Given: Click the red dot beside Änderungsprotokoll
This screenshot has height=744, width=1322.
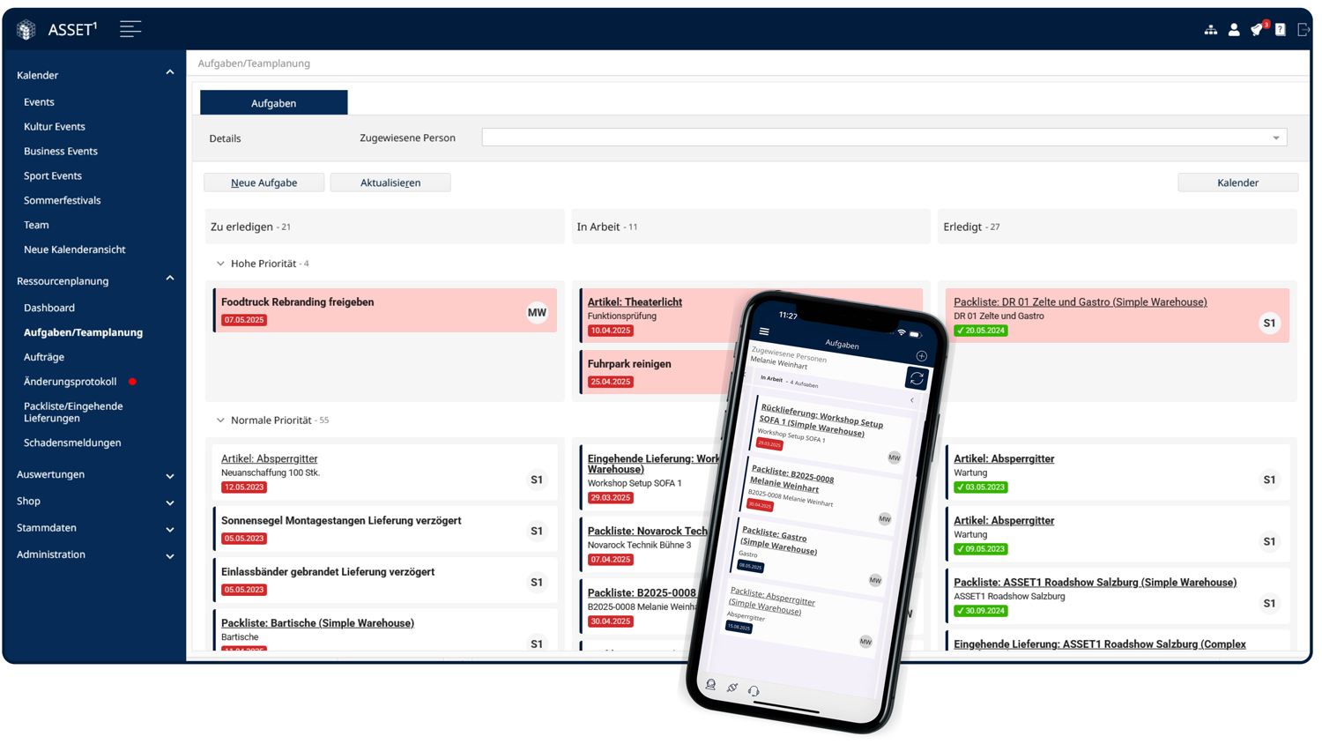Looking at the screenshot, I should pos(132,382).
